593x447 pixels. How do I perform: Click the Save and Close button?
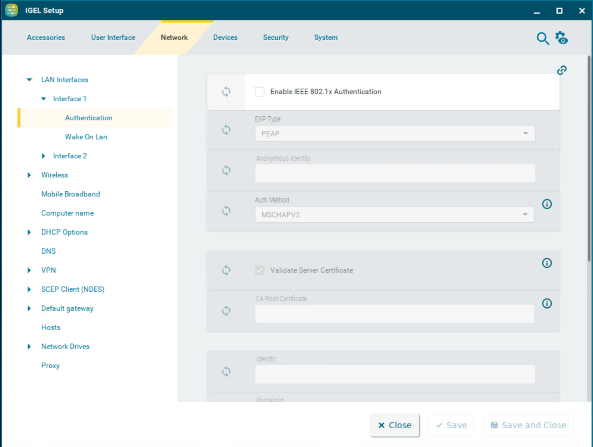(528, 425)
